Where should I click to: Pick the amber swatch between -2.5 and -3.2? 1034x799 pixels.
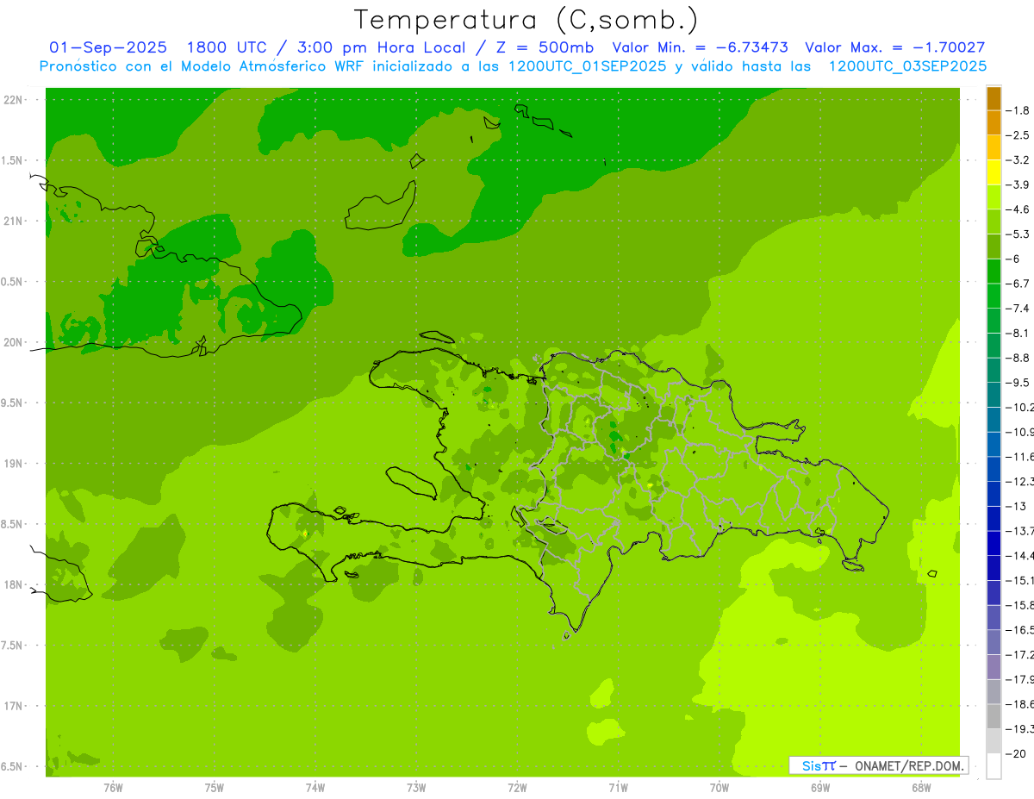point(994,147)
